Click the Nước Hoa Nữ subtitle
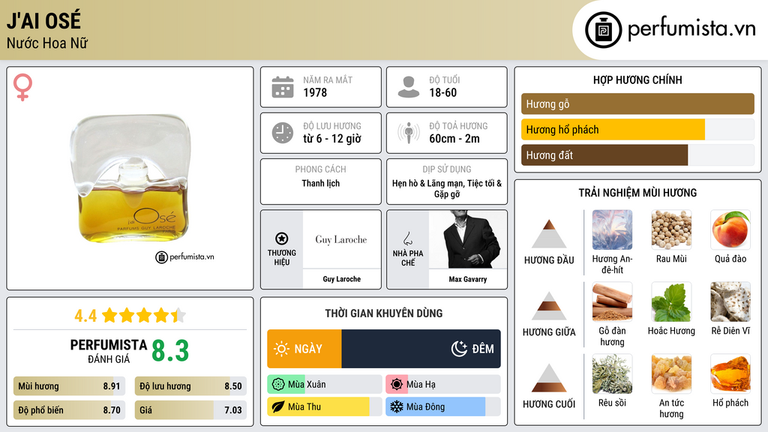768x432 pixels. pyautogui.click(x=47, y=43)
